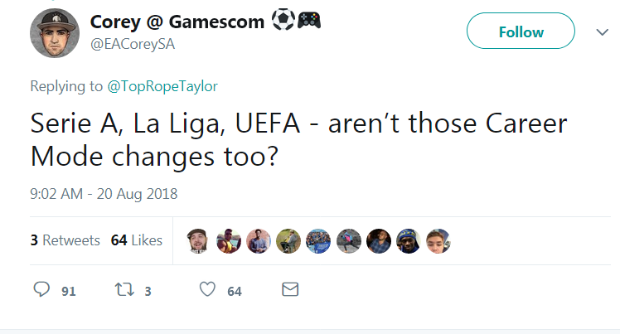Screen dimensions: 620x334
Task: Like the tweet with heart icon
Action: [207, 290]
